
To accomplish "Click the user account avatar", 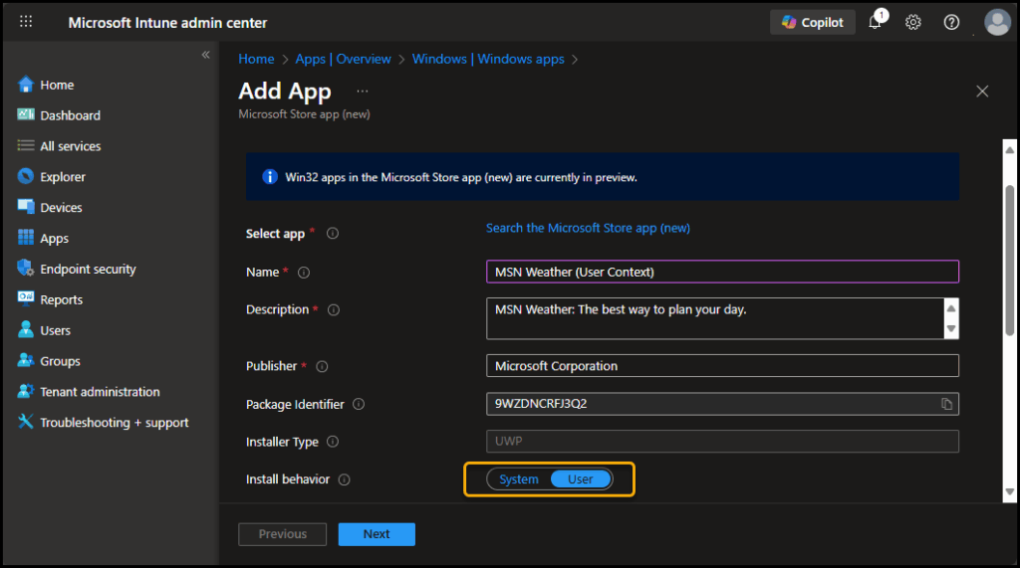I will 996,22.
